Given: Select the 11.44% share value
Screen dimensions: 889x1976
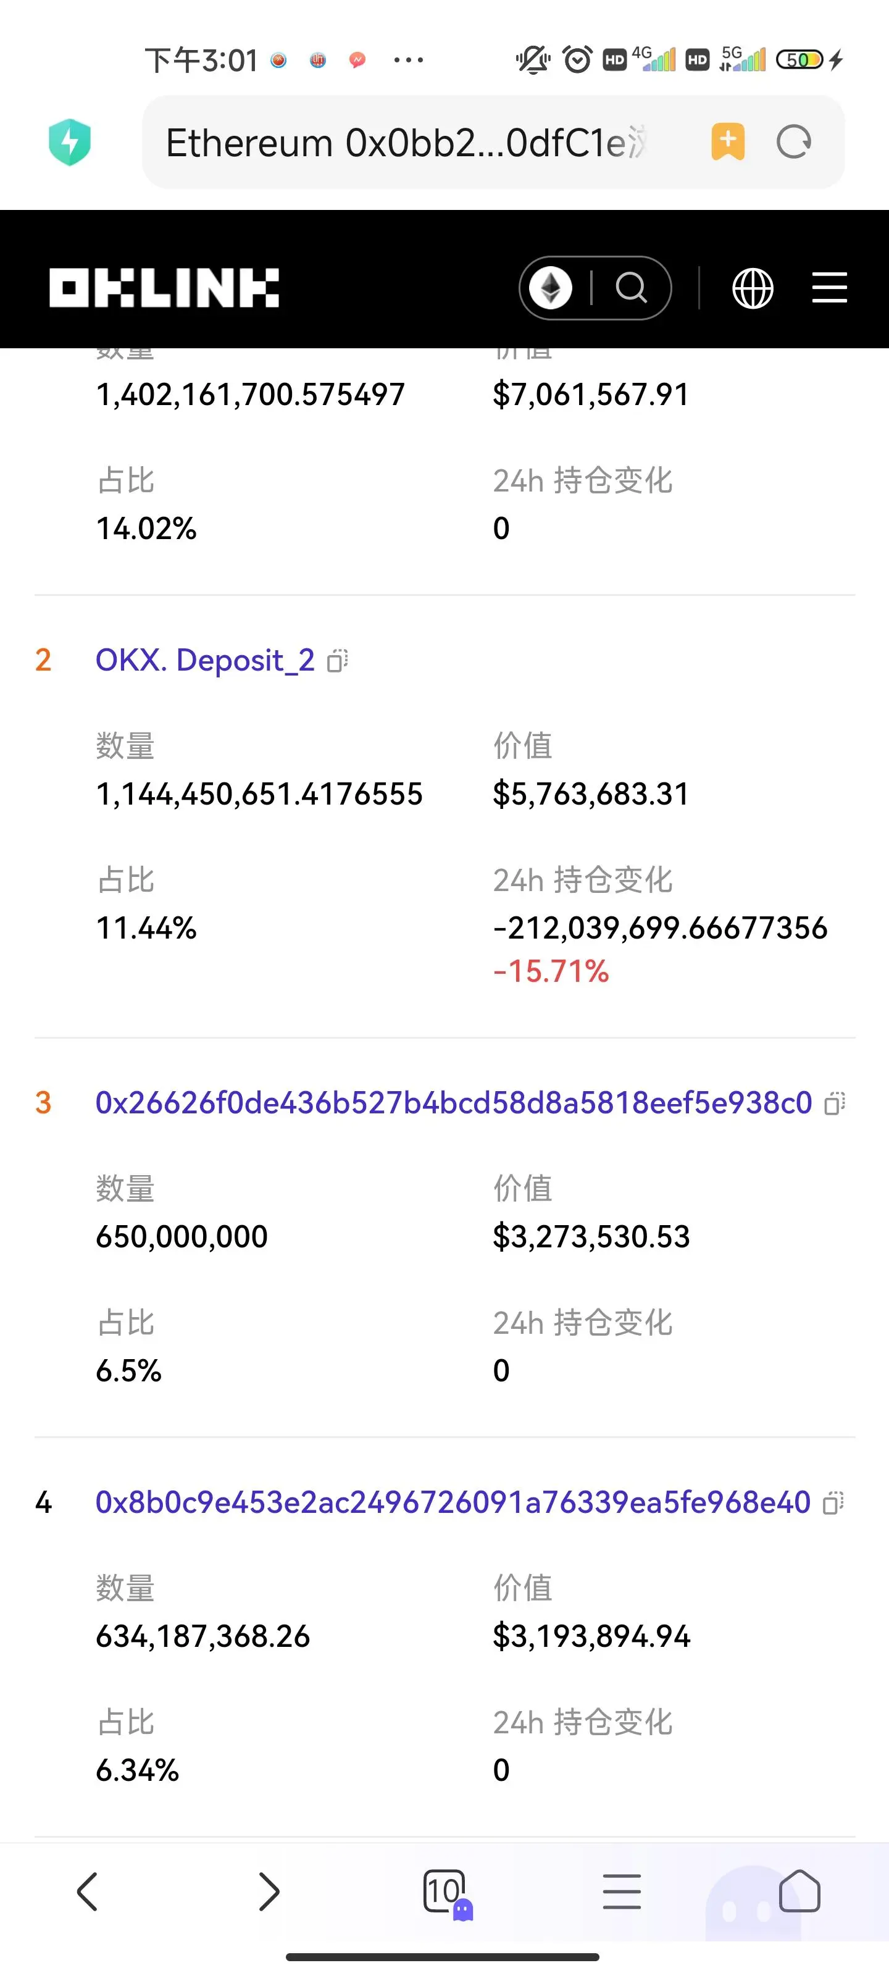Looking at the screenshot, I should [x=146, y=928].
